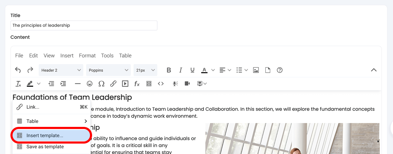This screenshot has height=154, width=393.
Task: Open the Table menu in menu bar
Action: pyautogui.click(x=125, y=56)
